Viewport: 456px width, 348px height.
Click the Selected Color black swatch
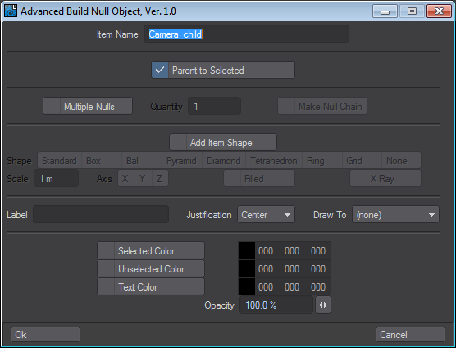coord(247,250)
